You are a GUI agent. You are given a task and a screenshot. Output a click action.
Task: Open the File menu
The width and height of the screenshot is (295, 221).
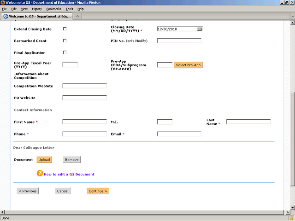[x=4, y=9]
